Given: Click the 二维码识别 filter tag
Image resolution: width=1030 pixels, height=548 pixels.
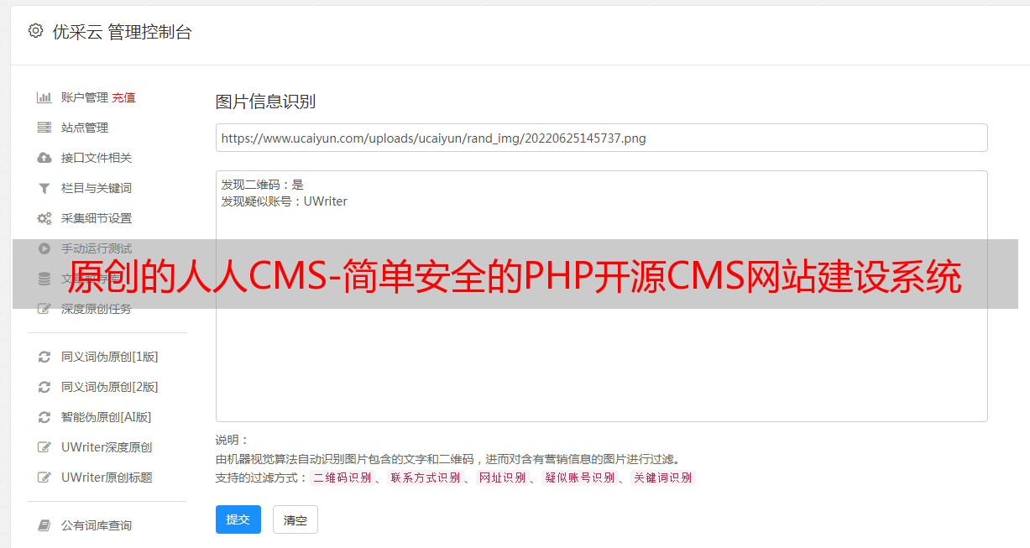Looking at the screenshot, I should (342, 478).
